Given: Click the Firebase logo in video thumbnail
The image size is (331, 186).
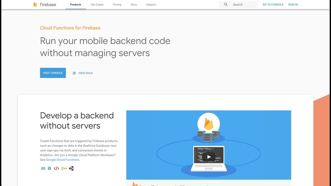Looking at the screenshot, I should [208, 124].
